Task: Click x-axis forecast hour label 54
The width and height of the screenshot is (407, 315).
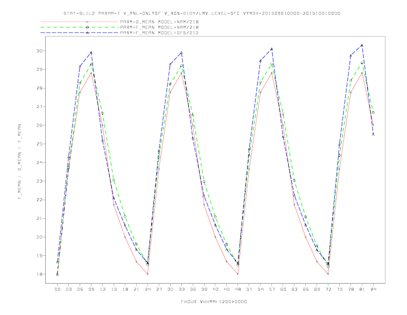Action: (x=261, y=289)
